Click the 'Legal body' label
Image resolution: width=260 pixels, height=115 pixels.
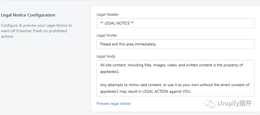(x=106, y=56)
